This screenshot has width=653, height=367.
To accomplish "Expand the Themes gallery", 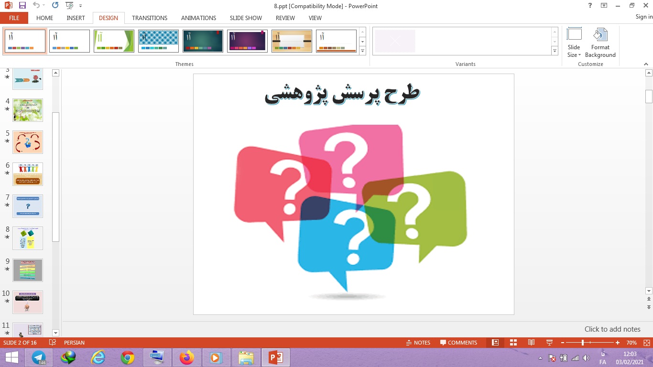I will [362, 51].
